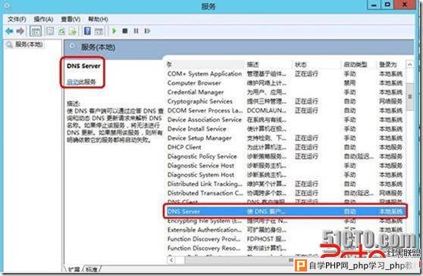Open the 操作(A) menu
The height and width of the screenshot is (276, 423).
click(43, 19)
